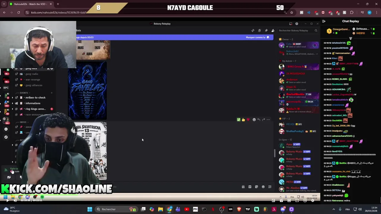Select the war-revenge channel
The image size is (381, 214).
[x=33, y=80]
